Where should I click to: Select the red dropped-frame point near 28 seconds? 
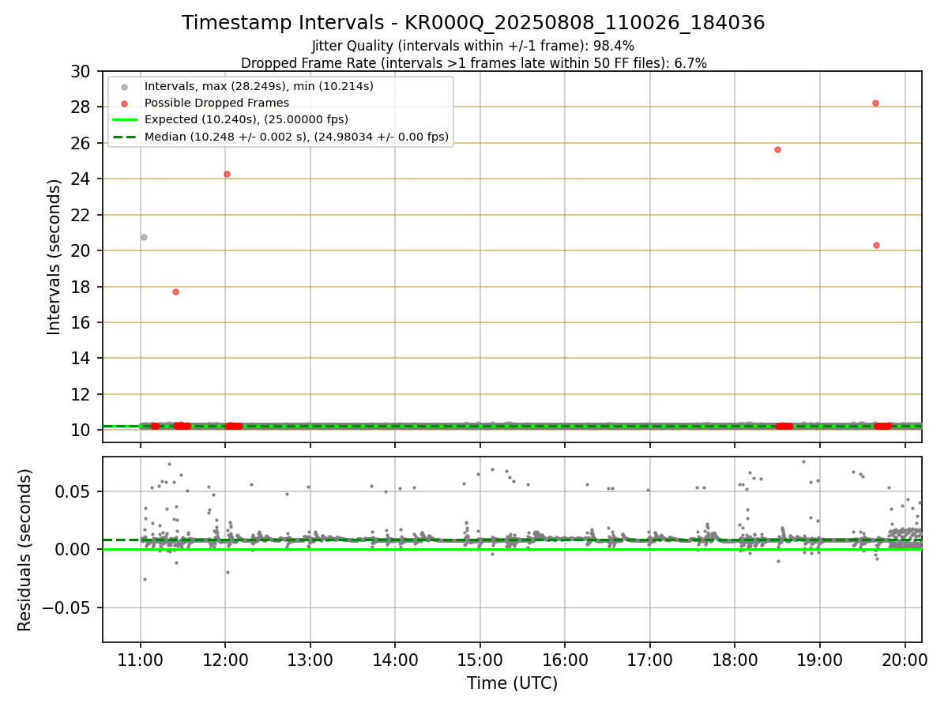click(875, 103)
